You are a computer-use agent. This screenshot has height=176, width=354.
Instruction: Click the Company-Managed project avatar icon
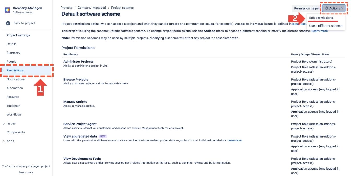[8, 10]
